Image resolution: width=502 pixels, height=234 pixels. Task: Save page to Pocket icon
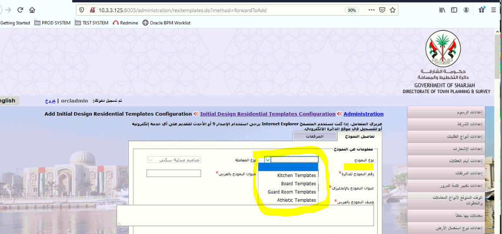pyautogui.click(x=382, y=10)
